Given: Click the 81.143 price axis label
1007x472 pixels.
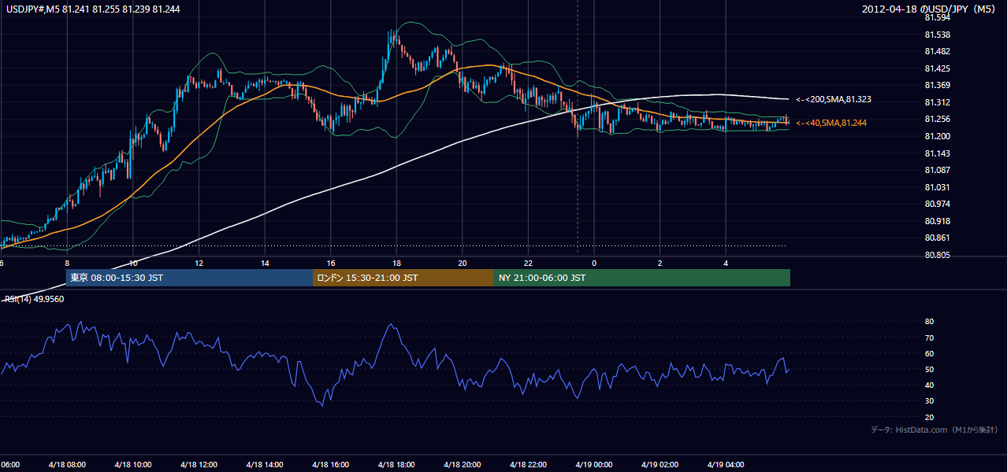Looking at the screenshot, I should tap(937, 153).
